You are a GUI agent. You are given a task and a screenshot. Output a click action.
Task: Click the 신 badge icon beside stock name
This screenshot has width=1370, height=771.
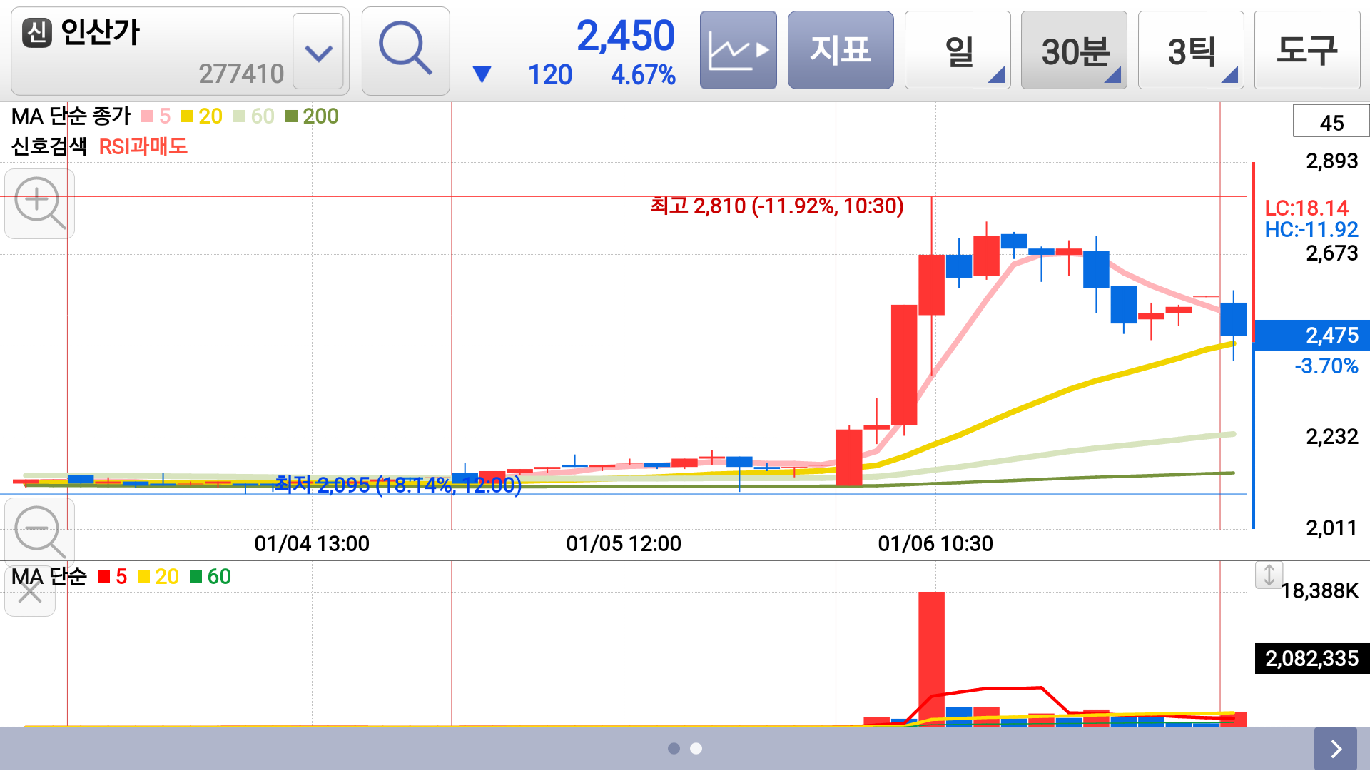click(37, 32)
